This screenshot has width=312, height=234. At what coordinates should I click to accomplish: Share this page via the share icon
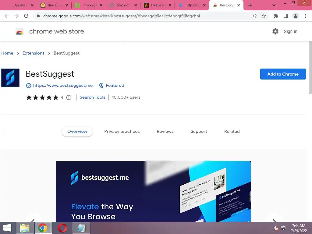click(254, 16)
